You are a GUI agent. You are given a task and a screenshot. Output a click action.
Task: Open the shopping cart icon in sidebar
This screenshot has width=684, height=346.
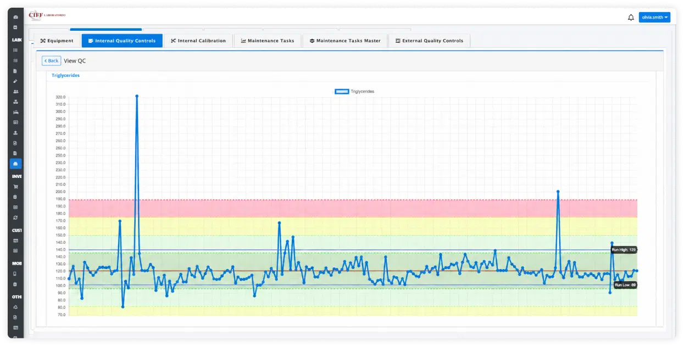coord(15,187)
